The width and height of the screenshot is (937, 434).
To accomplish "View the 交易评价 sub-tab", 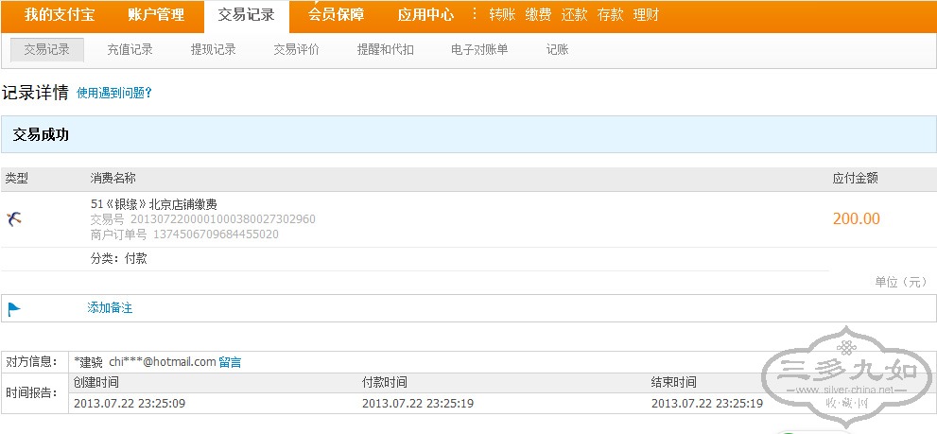I will click(x=296, y=49).
